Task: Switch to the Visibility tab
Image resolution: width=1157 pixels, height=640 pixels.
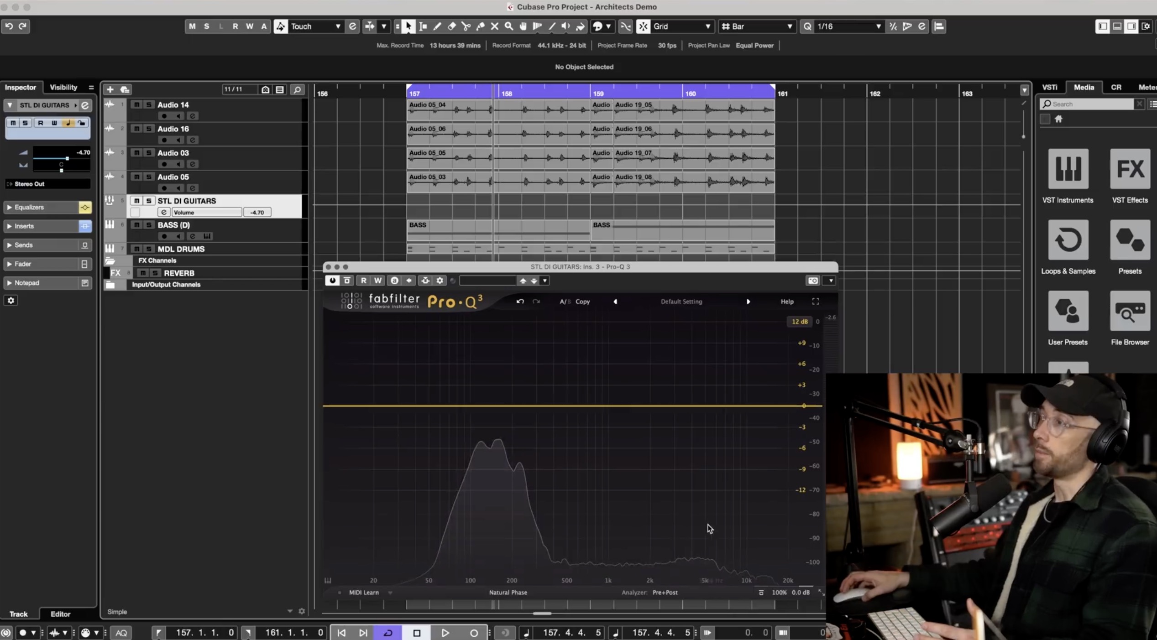Action: pos(63,88)
